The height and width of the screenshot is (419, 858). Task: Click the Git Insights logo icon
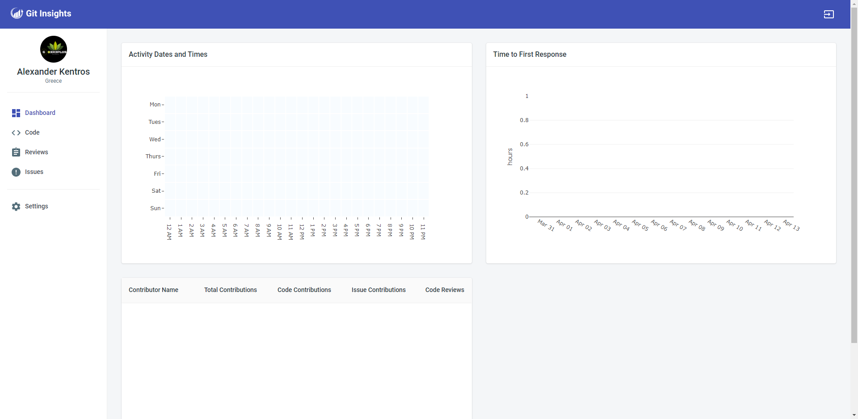pyautogui.click(x=17, y=13)
